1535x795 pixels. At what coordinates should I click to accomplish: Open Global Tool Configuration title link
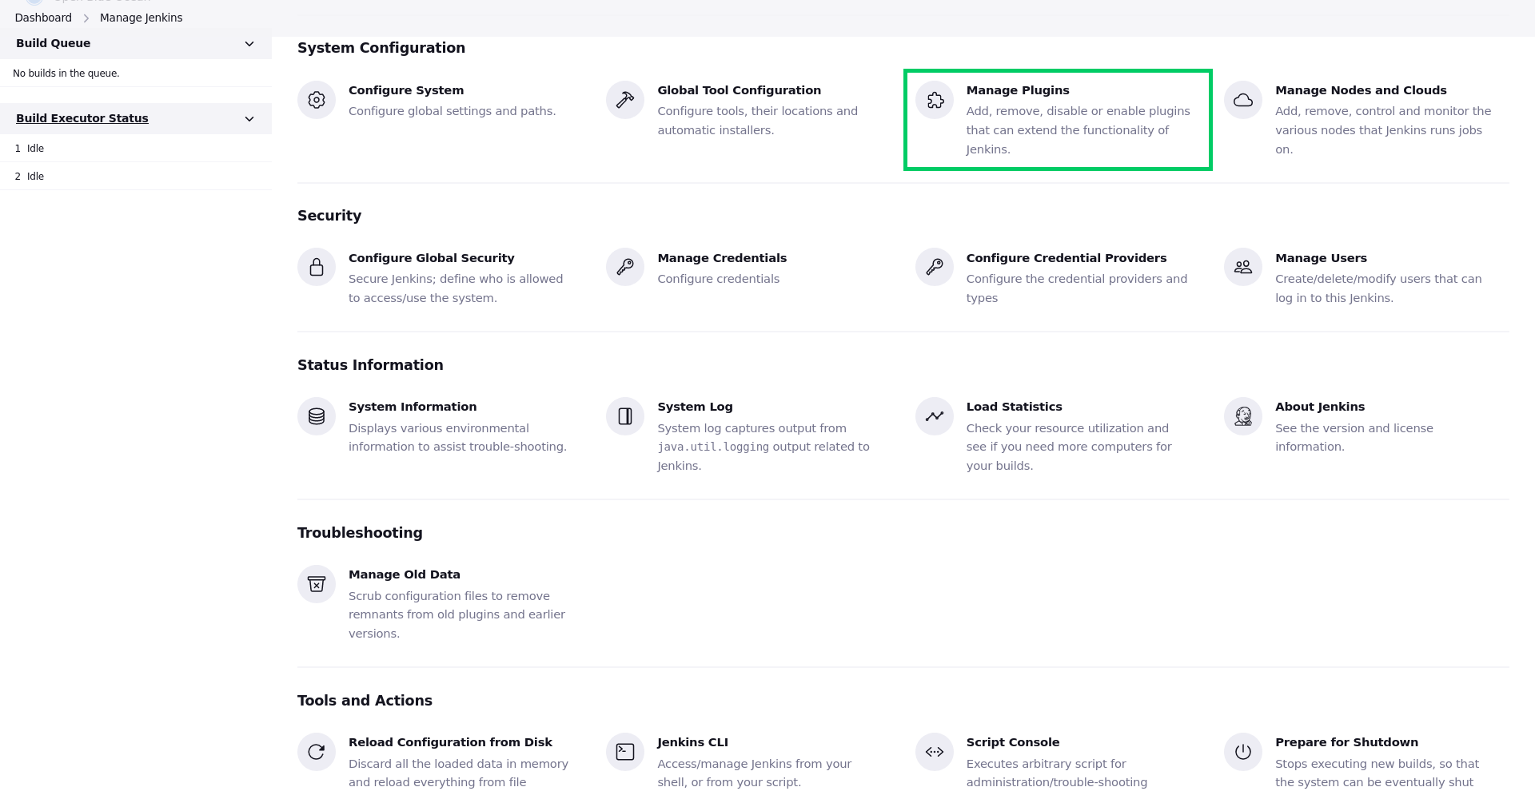tap(739, 90)
